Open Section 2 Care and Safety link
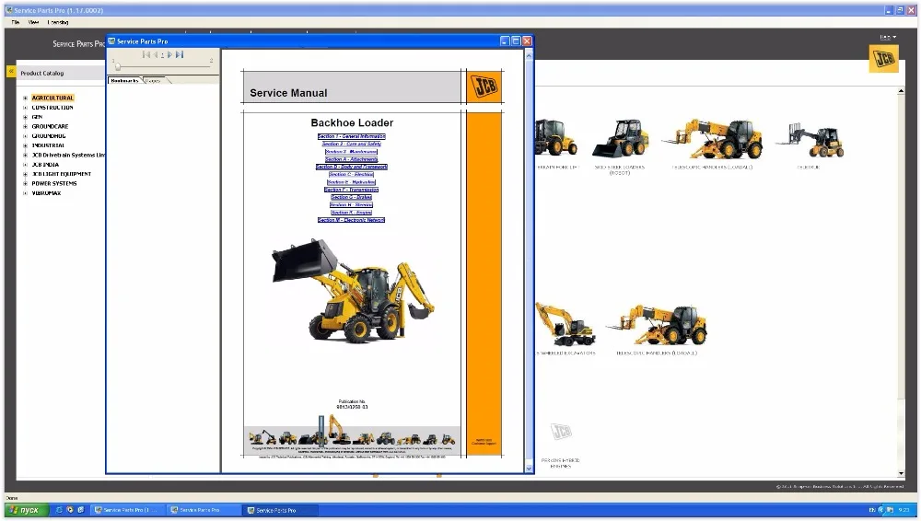 point(352,144)
